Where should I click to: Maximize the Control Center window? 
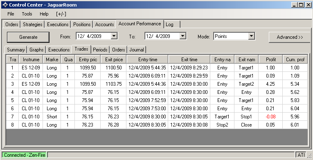pyautogui.click(x=301, y=5)
